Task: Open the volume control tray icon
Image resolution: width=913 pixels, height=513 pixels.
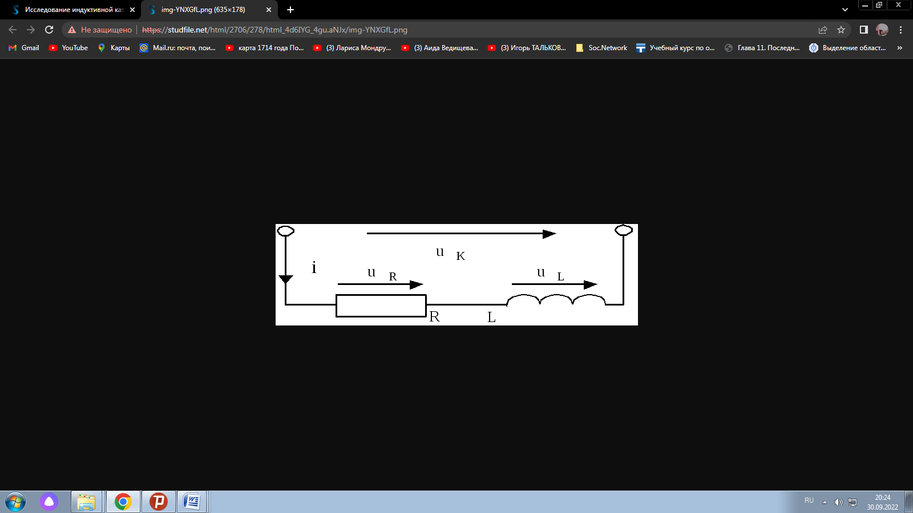Action: (838, 502)
